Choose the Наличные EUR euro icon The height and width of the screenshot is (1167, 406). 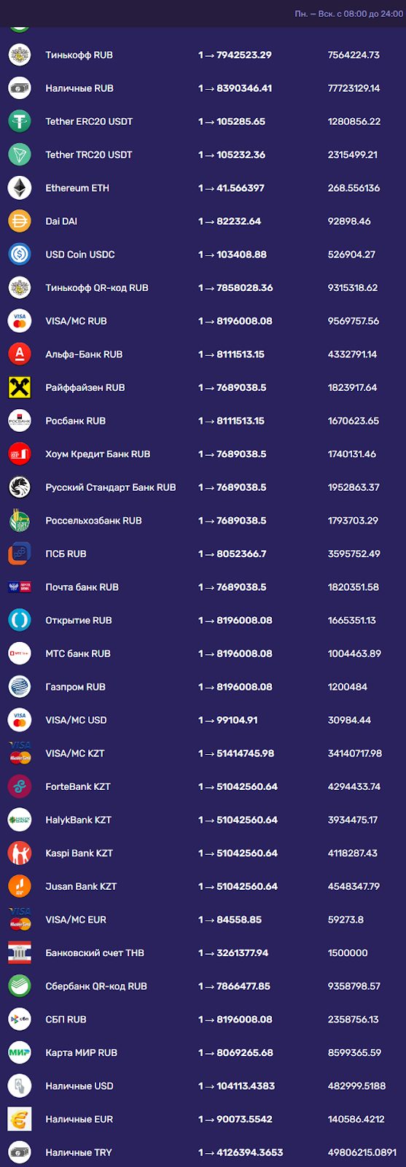20,1119
